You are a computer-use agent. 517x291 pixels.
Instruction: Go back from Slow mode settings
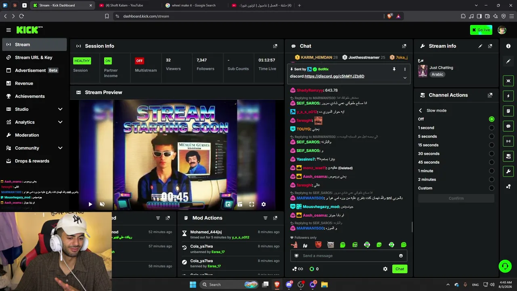coord(420,110)
